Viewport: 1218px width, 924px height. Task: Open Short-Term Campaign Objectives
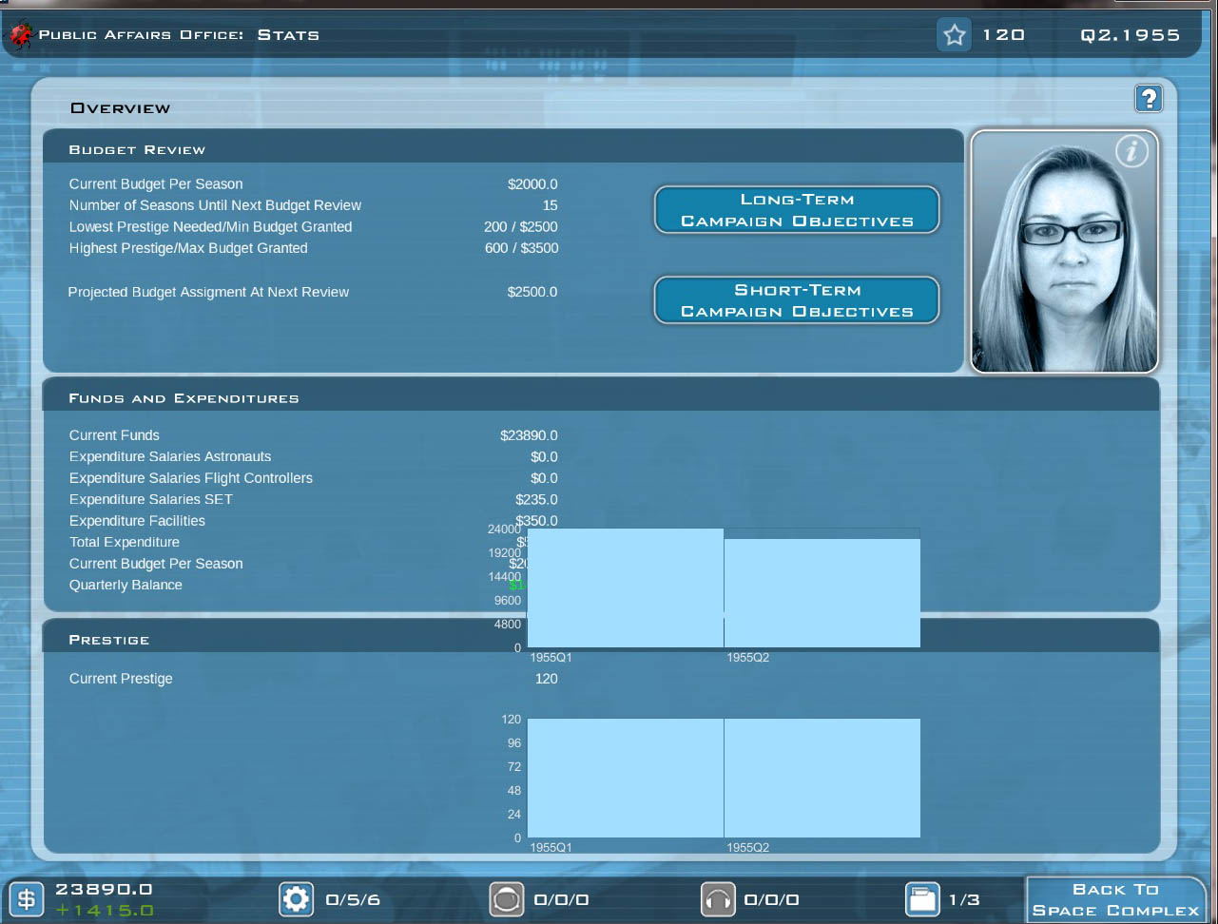(x=797, y=300)
